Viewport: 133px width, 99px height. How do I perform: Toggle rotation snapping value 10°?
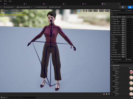(96, 11)
